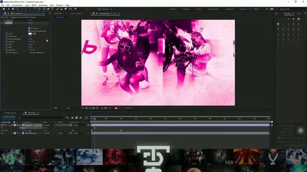The height and width of the screenshot is (172, 307).
Task: Hide the top layer via its eye icon
Action: pos(2,125)
